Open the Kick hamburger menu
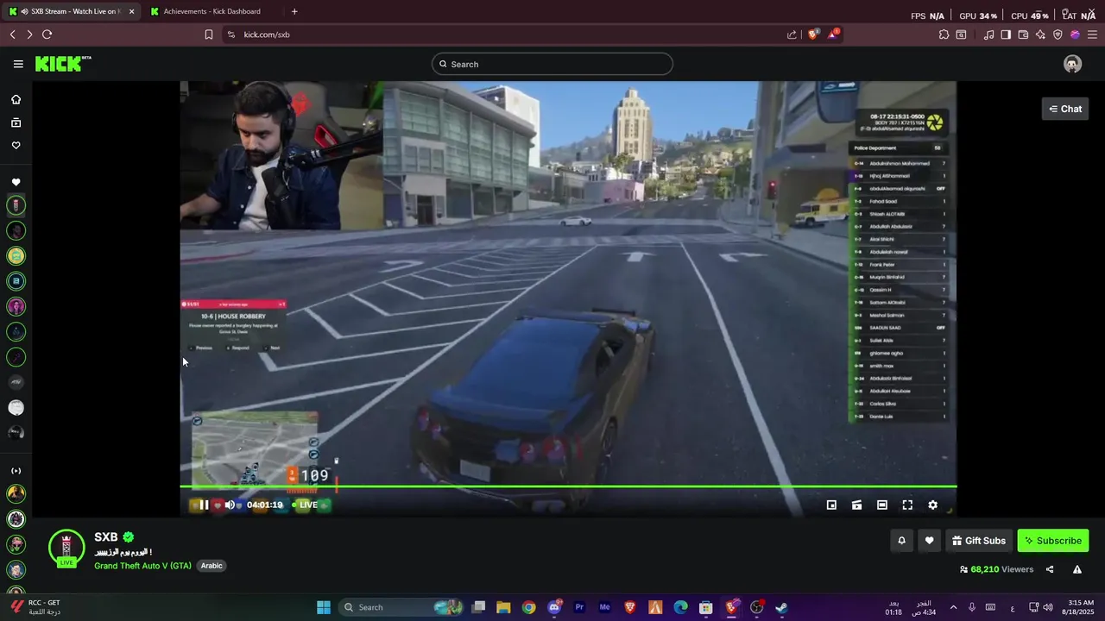The width and height of the screenshot is (1105, 621). tap(18, 64)
